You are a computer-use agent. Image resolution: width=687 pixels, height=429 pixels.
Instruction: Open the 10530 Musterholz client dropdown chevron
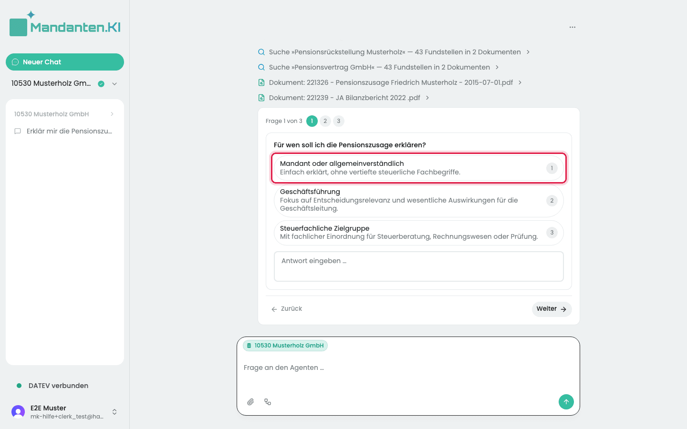coord(114,84)
